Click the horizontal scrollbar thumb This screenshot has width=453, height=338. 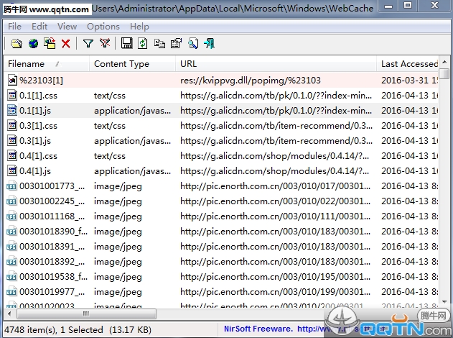pos(86,314)
